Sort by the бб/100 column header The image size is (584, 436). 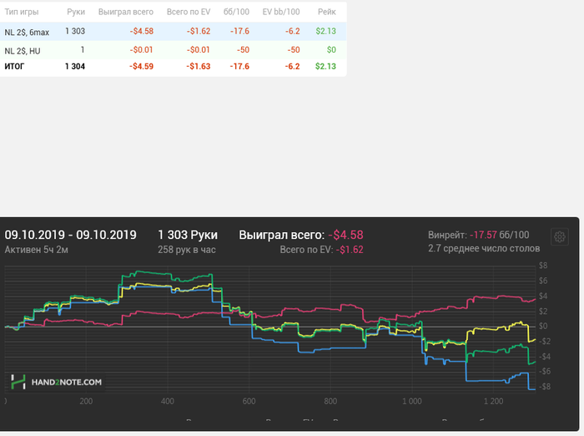237,12
